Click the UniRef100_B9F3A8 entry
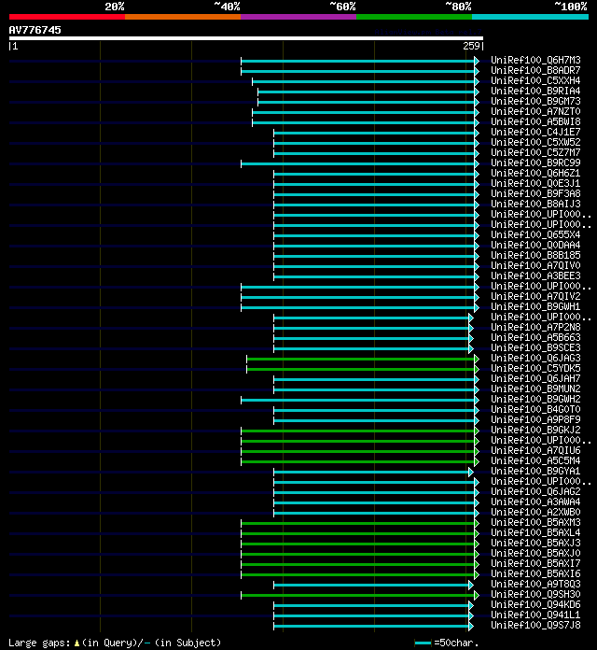The image size is (597, 650). (x=535, y=193)
